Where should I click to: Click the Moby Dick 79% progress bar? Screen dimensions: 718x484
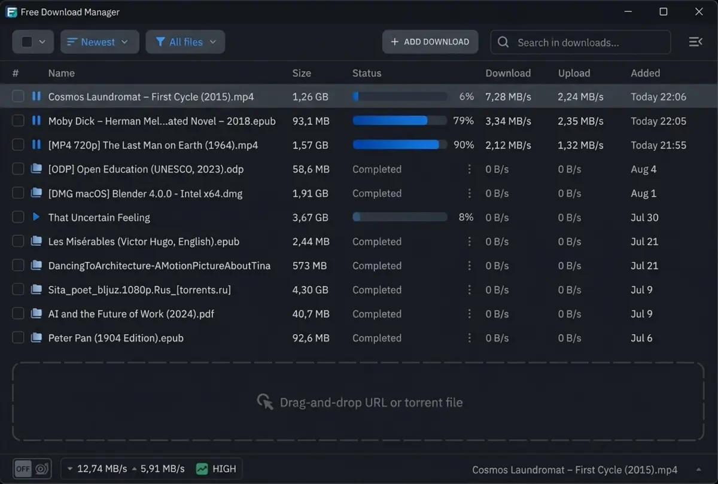tap(400, 121)
